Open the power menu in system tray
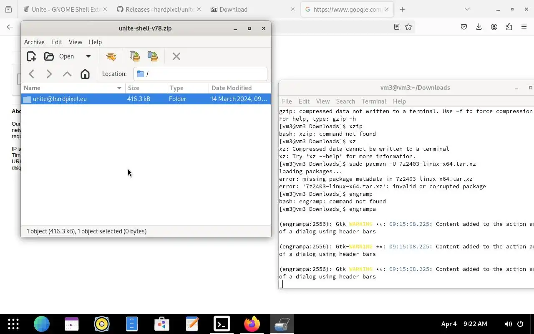The width and height of the screenshot is (534, 334). click(x=520, y=324)
